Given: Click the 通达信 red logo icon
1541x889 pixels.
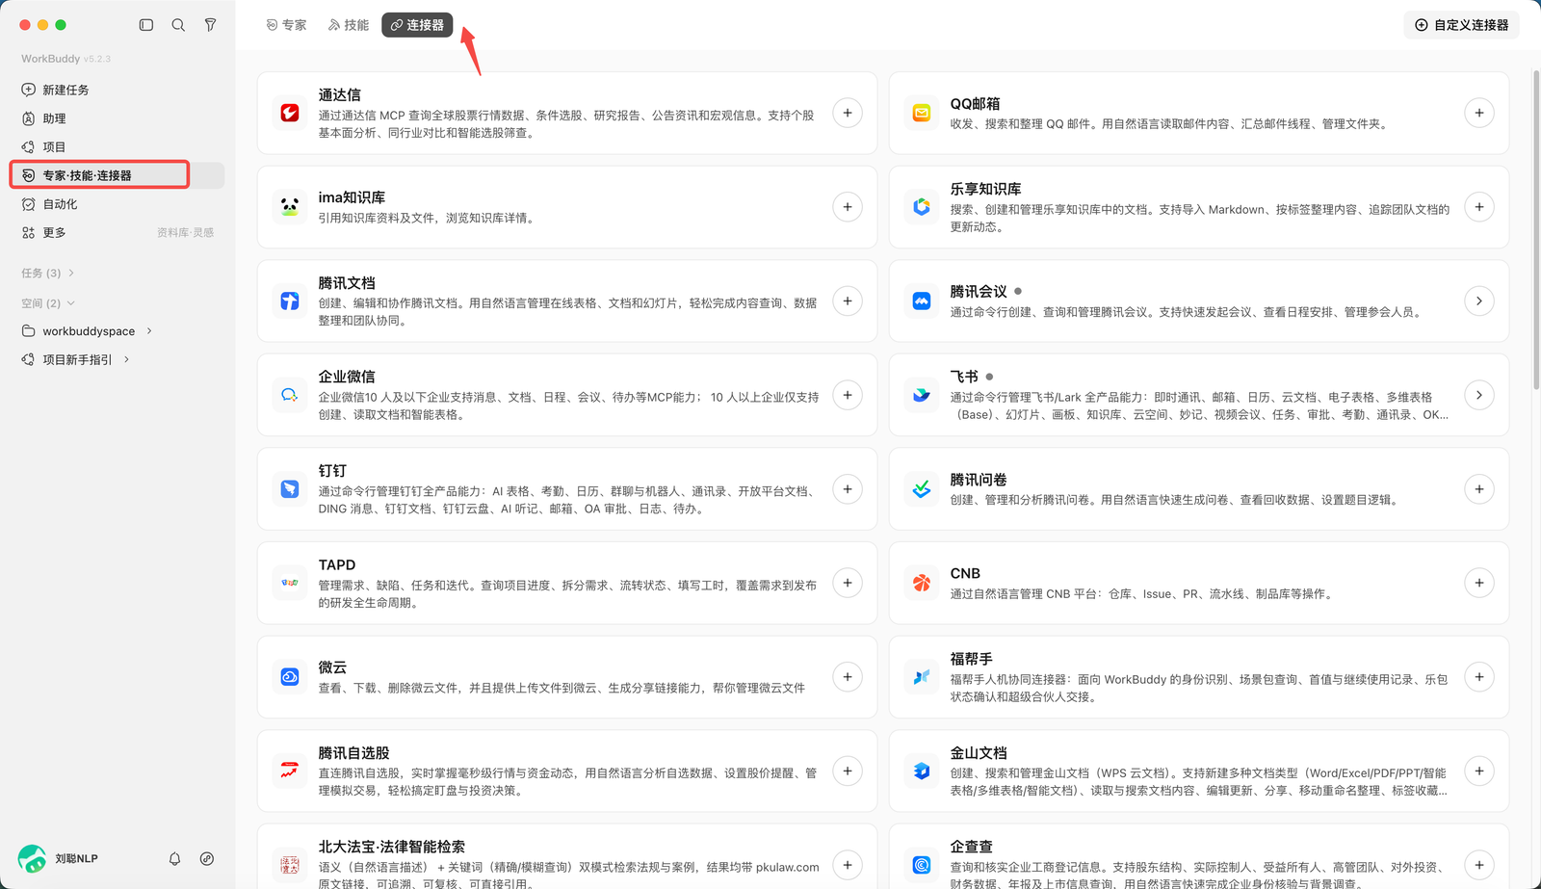Looking at the screenshot, I should (290, 113).
